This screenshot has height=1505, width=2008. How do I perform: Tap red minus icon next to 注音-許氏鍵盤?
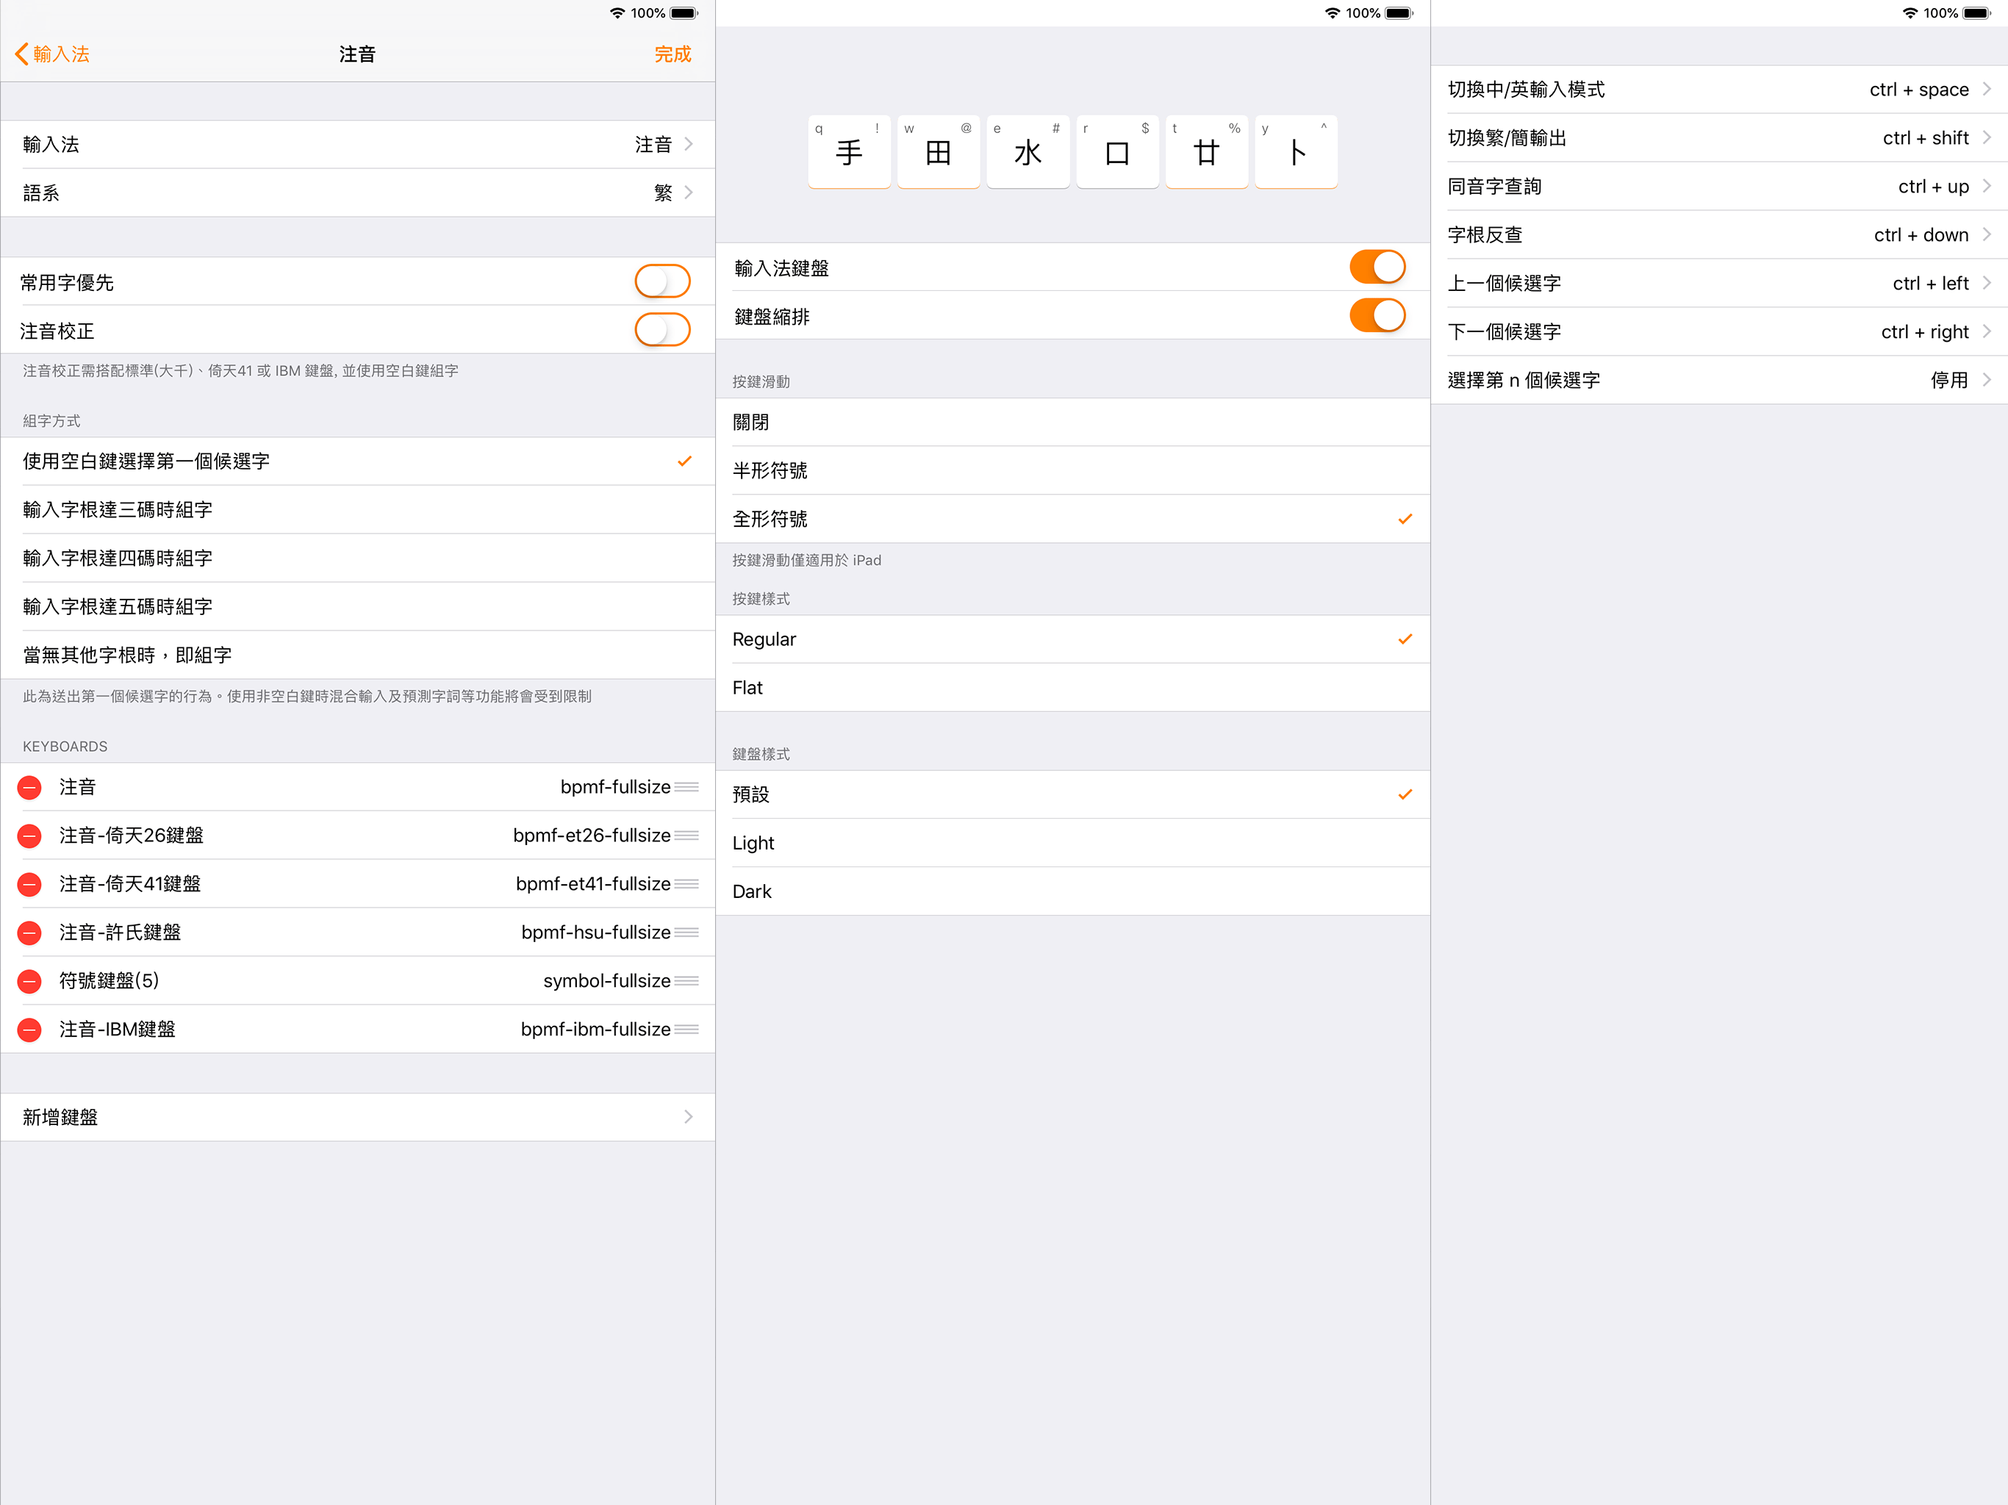click(30, 933)
